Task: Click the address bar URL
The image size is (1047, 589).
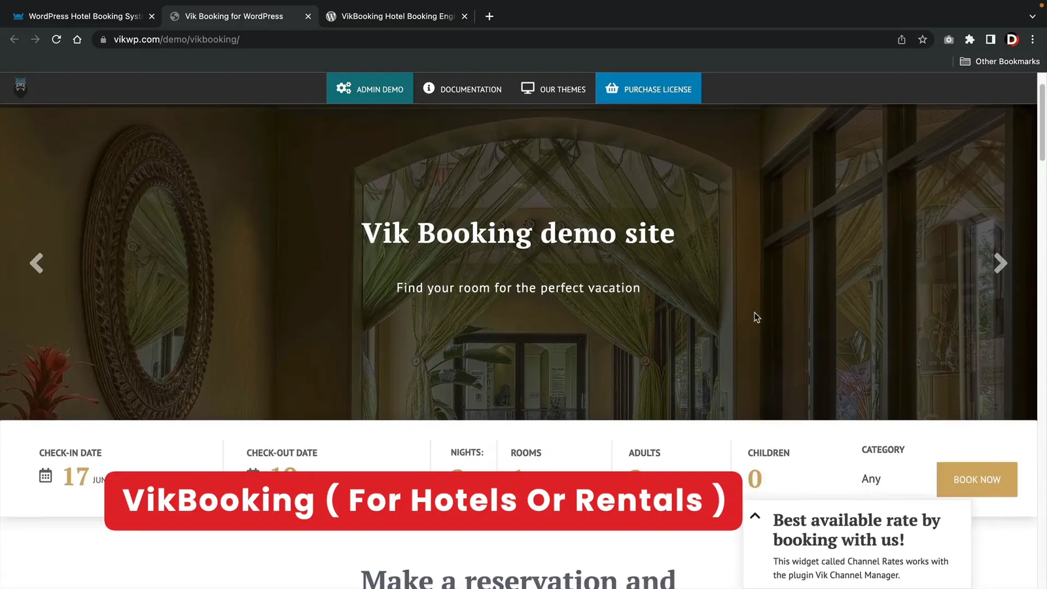Action: (177, 39)
